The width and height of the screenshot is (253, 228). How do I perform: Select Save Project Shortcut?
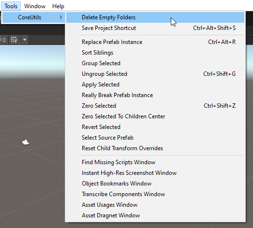coord(155,28)
